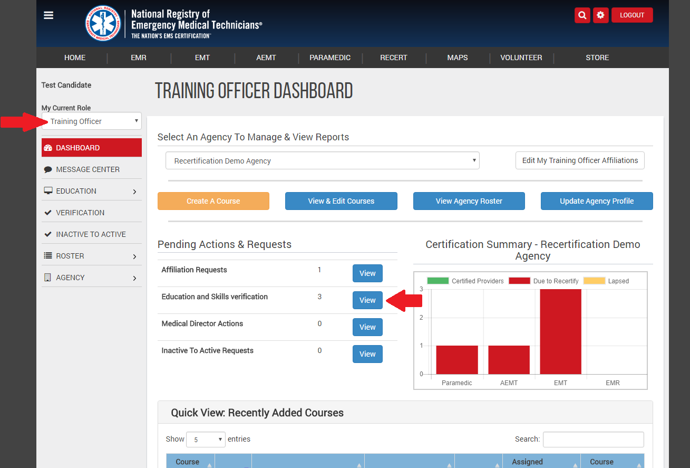The image size is (690, 468).
Task: Click the LOGOUT button
Action: 632,15
